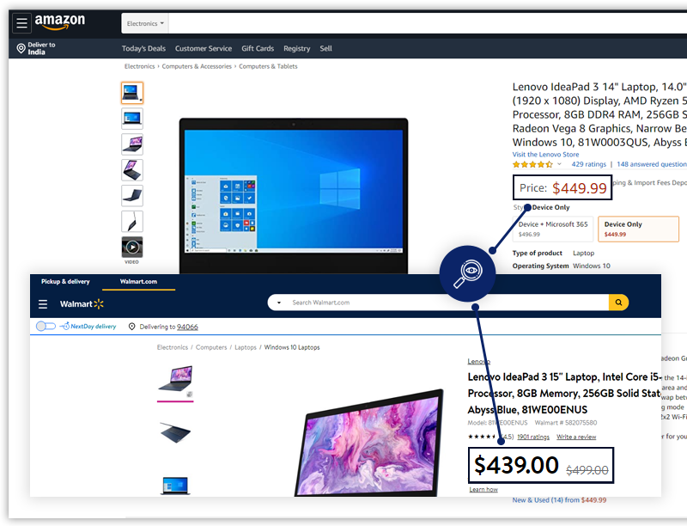
Task: Click the Amazon logo
Action: point(60,22)
